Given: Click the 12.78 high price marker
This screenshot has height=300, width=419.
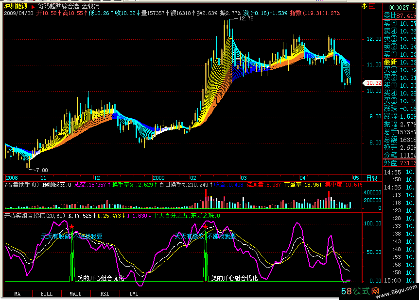Looking at the screenshot, I should click(246, 18).
